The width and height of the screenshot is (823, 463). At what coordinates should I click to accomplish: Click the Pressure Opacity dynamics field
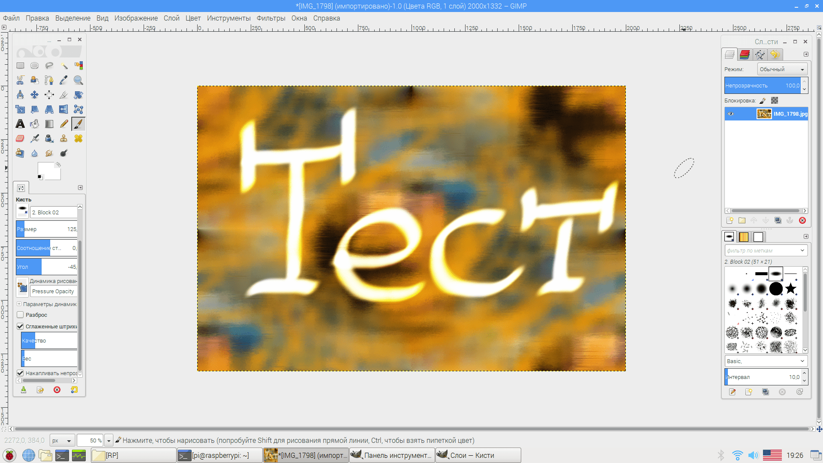[53, 292]
